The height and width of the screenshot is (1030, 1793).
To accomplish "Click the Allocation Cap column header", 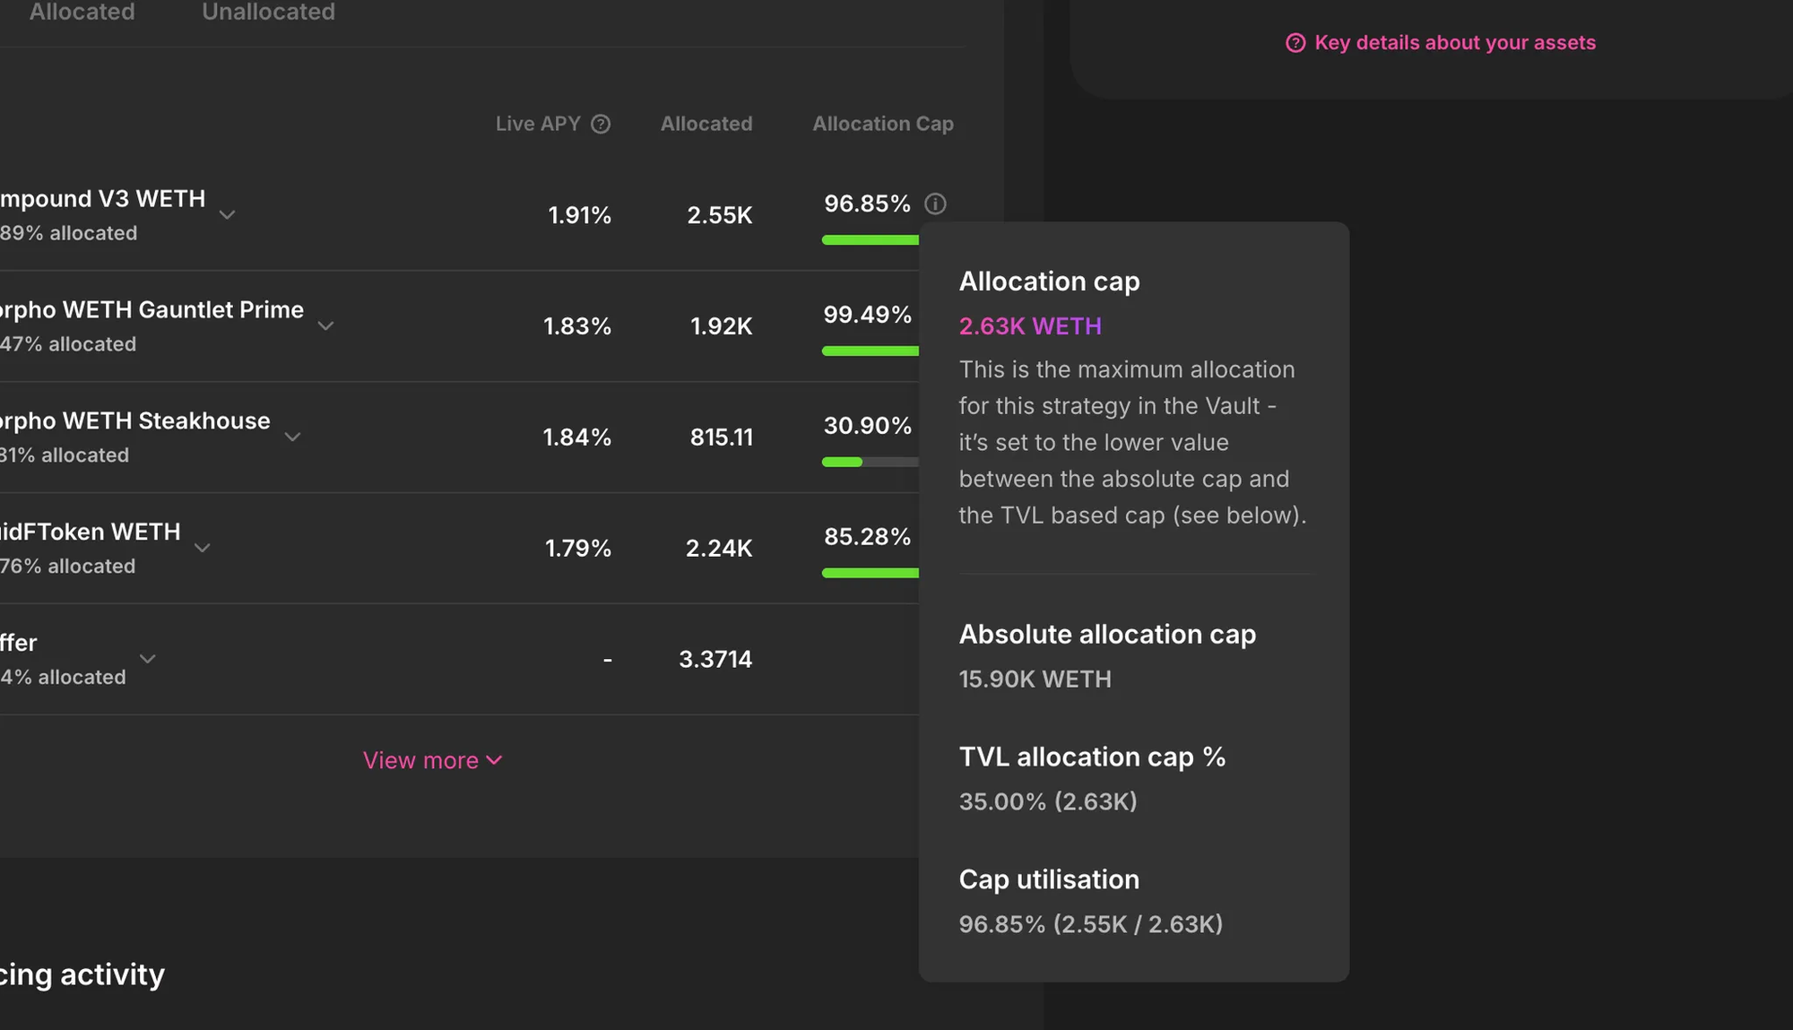I will pos(882,124).
